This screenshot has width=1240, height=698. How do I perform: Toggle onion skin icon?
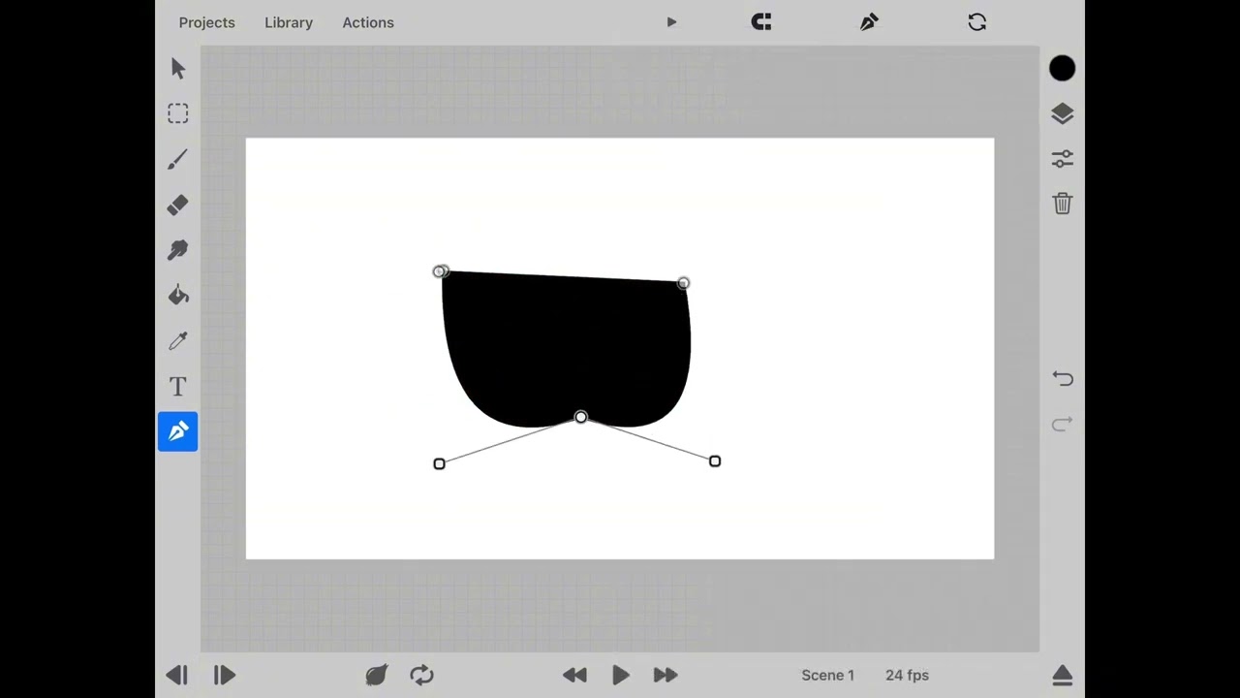[x=377, y=675]
